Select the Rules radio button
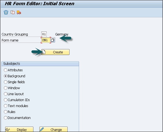The height and width of the screenshot is (132, 163). coord(5,112)
